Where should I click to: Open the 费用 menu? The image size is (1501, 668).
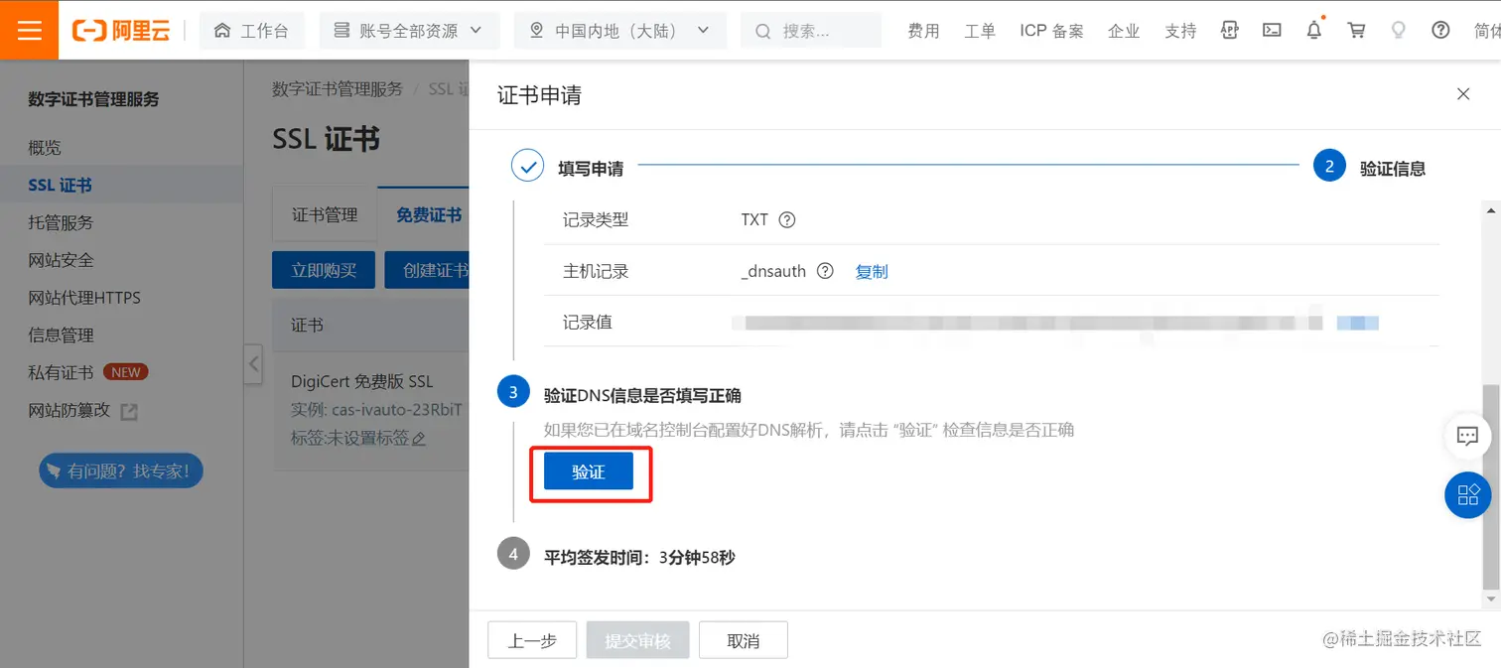923,31
